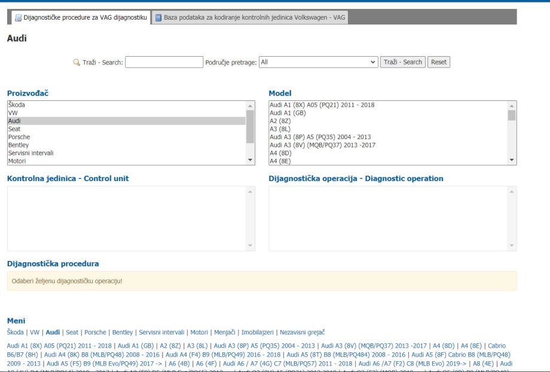Follow Audi A4 (8K) B8 2008 - 2016 link
550x372 pixels.
102,355
